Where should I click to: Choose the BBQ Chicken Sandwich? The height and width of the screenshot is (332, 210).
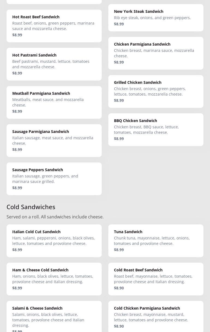click(156, 130)
